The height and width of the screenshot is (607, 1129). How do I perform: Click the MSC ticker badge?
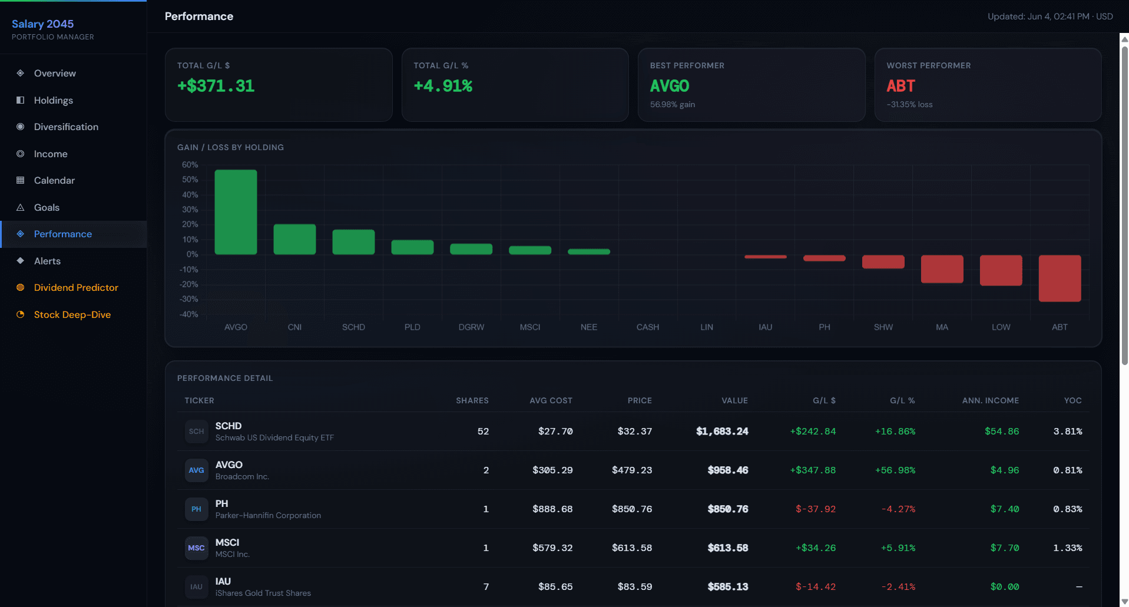tap(196, 548)
